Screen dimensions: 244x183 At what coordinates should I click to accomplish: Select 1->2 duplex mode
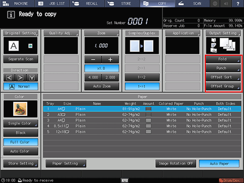pyautogui.click(x=142, y=77)
